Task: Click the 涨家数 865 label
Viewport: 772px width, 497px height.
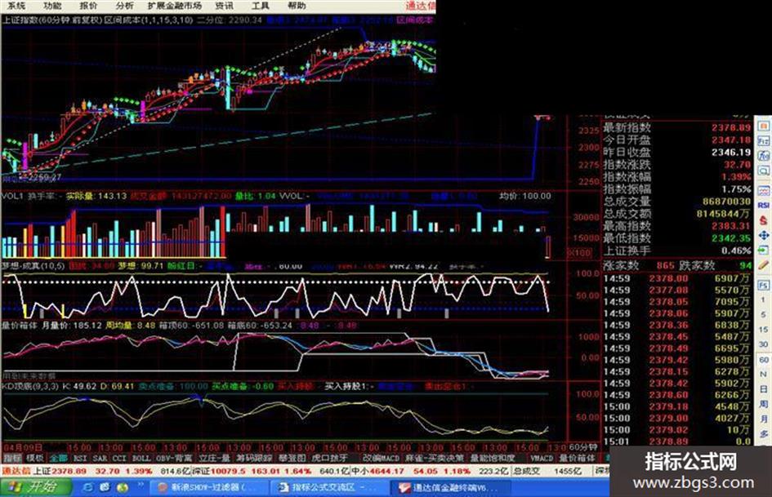Action: [x=640, y=265]
